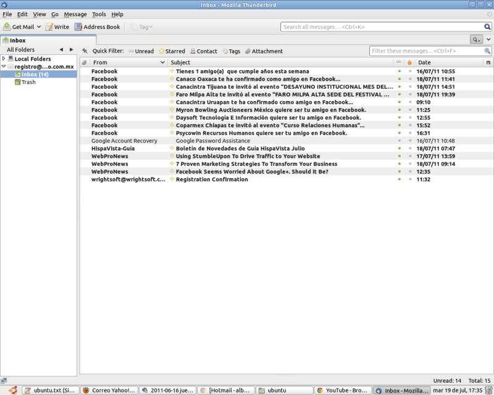Switch to next folder view arrow
The image size is (494, 395).
pos(71,49)
